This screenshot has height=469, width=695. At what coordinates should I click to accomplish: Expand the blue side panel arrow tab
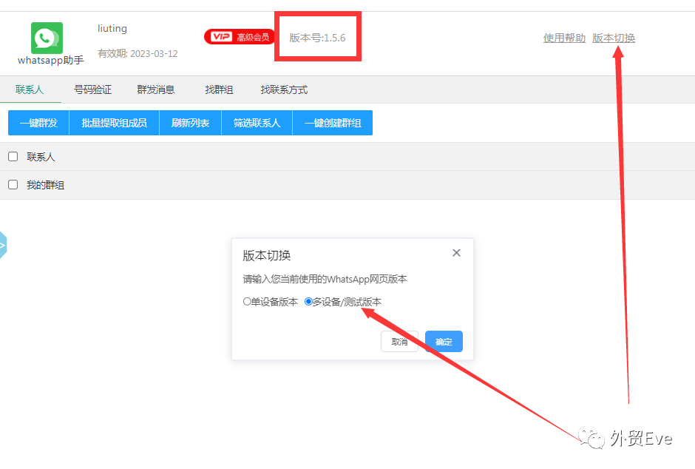coord(3,245)
